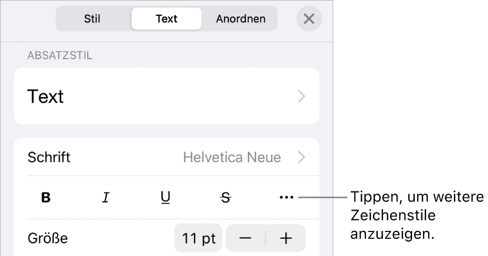The width and height of the screenshot is (488, 256).
Task: Toggle strikethrough with the S icon
Action: pyautogui.click(x=226, y=198)
